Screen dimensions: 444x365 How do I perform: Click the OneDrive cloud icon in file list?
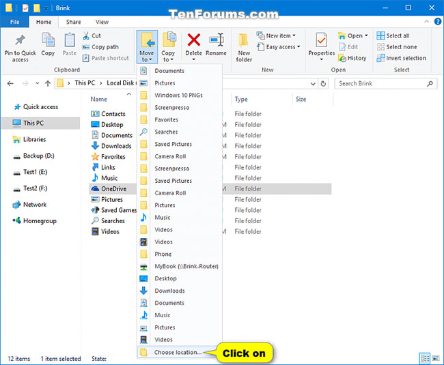(x=95, y=188)
